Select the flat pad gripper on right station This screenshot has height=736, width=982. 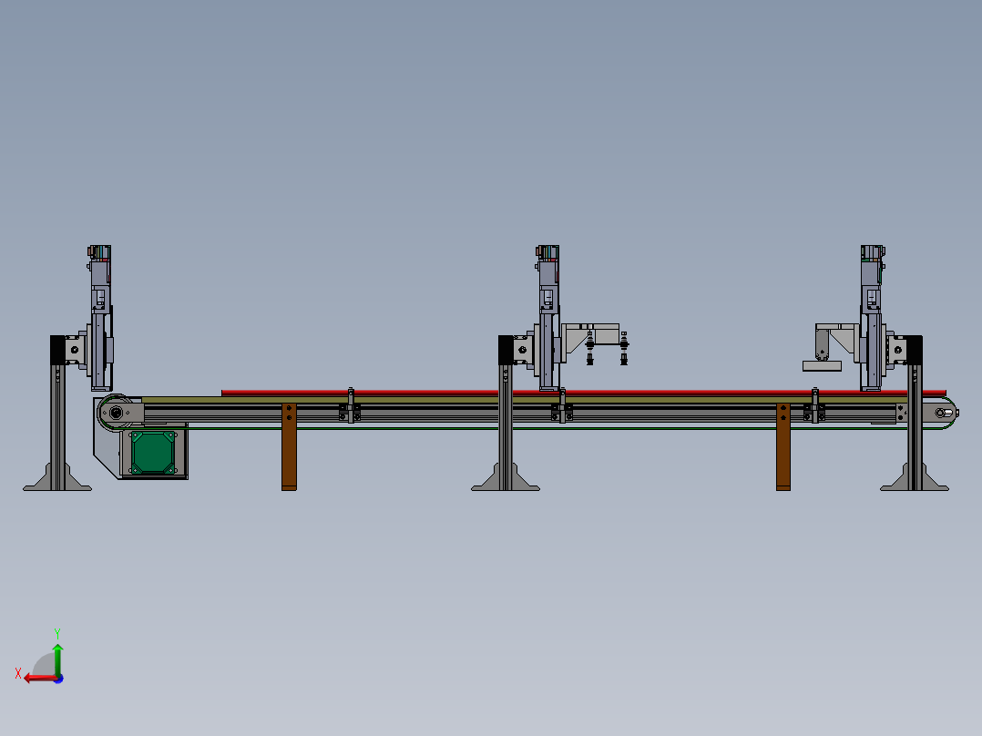click(x=823, y=366)
